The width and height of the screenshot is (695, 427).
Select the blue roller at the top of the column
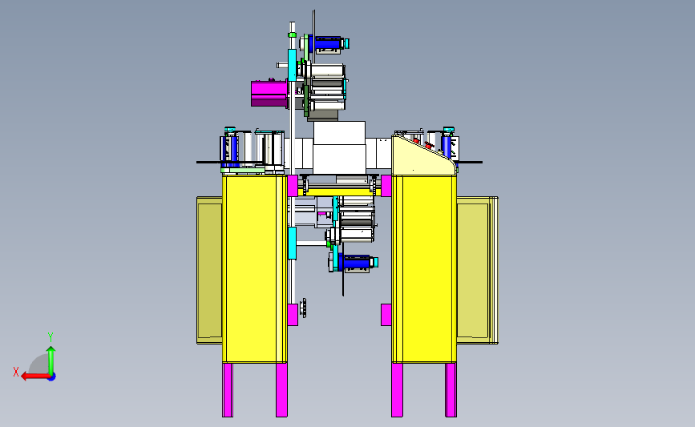point(327,44)
